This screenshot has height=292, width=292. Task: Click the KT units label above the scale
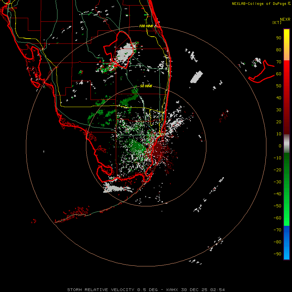277,22
